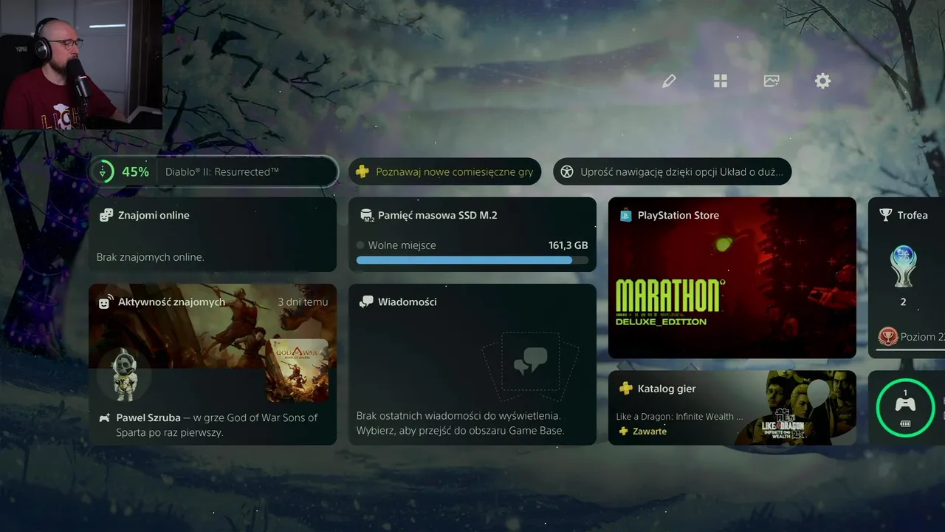Open the settings gear icon
This screenshot has height=532, width=945.
[x=822, y=81]
